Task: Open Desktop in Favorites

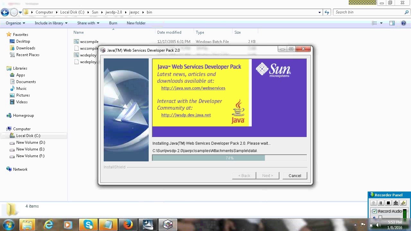Action: coord(23,41)
